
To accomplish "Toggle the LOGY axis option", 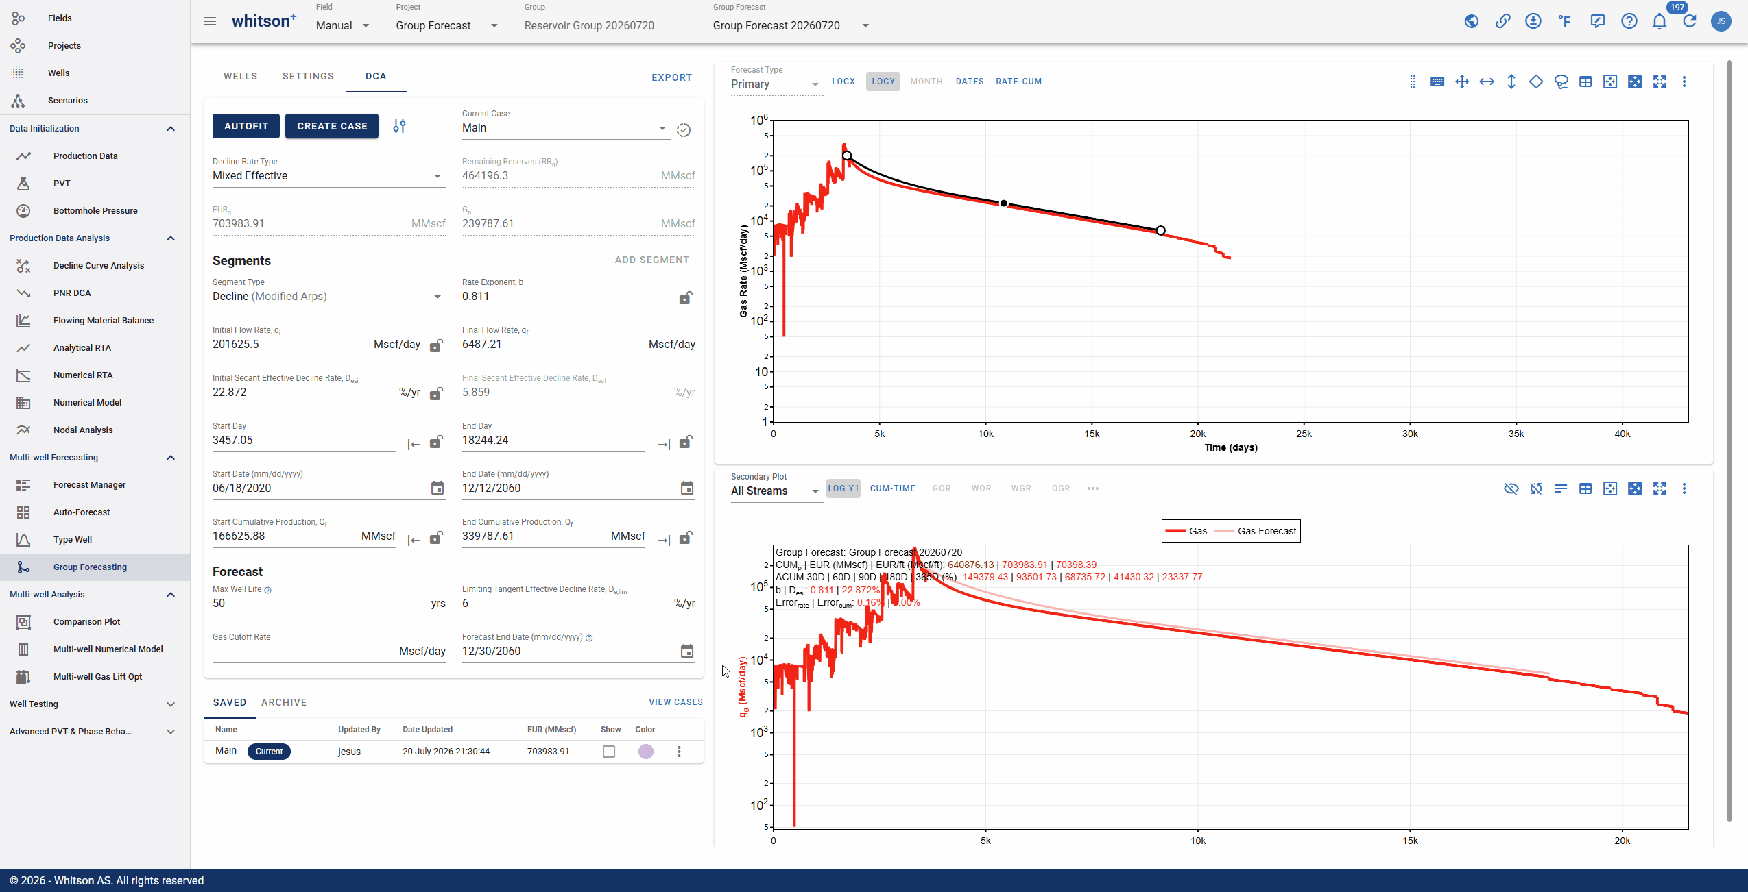I will [883, 82].
